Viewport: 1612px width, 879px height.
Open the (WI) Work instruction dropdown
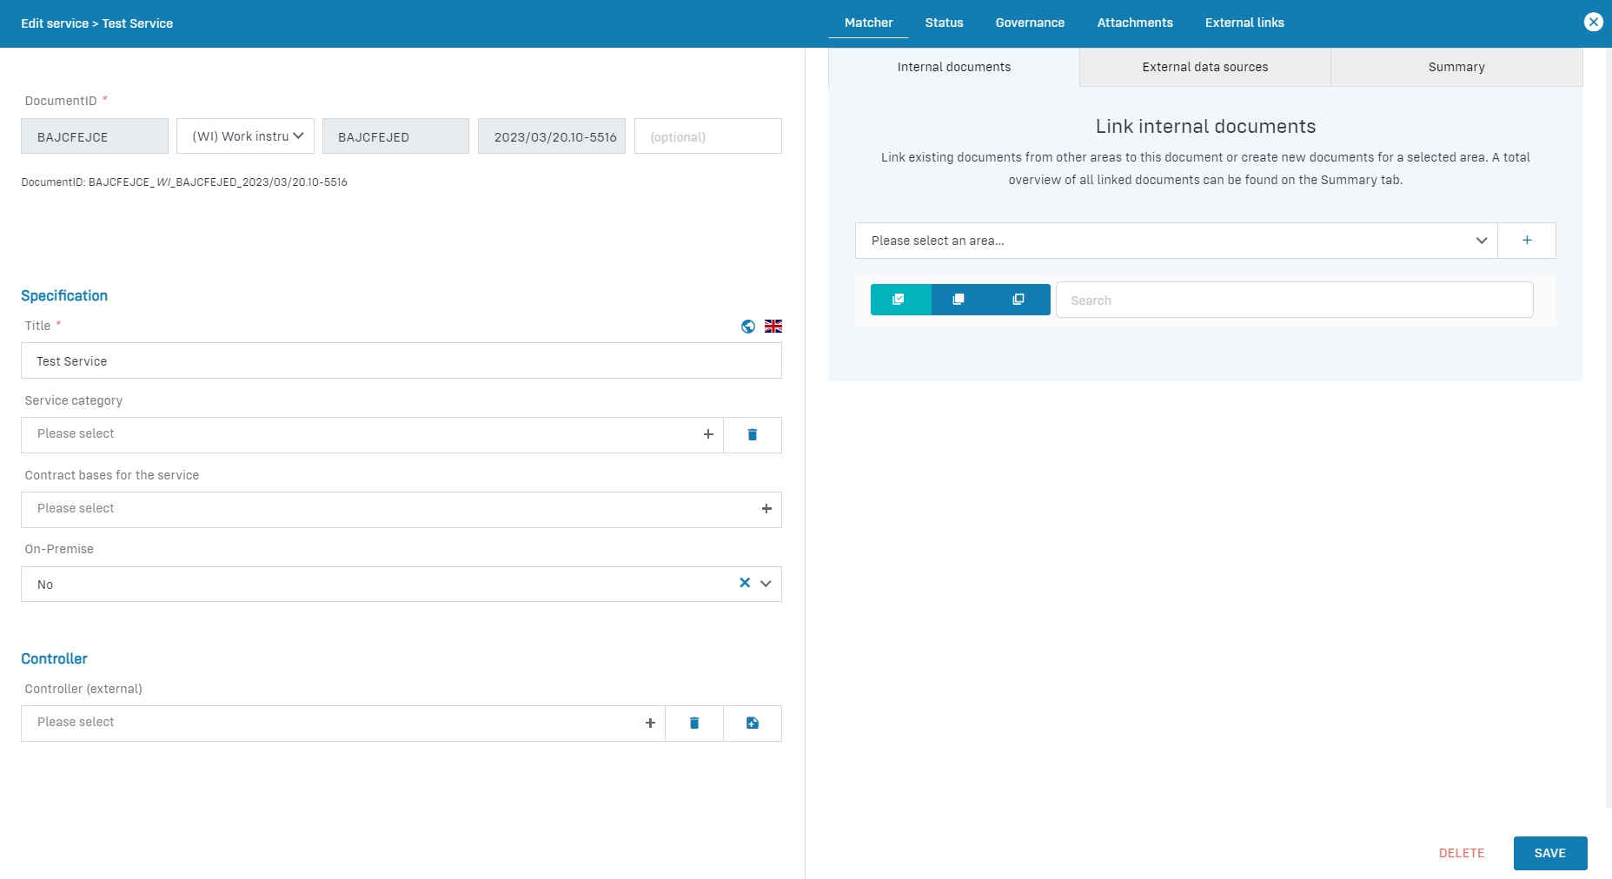[x=245, y=136]
